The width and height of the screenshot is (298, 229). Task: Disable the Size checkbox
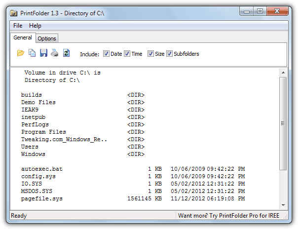coord(150,54)
